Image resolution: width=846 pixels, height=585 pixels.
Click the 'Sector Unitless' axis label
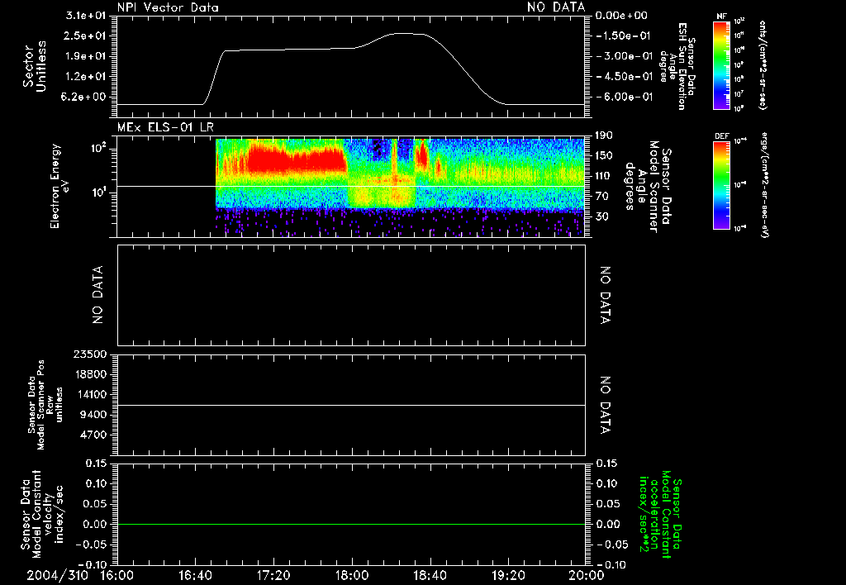[x=34, y=66]
